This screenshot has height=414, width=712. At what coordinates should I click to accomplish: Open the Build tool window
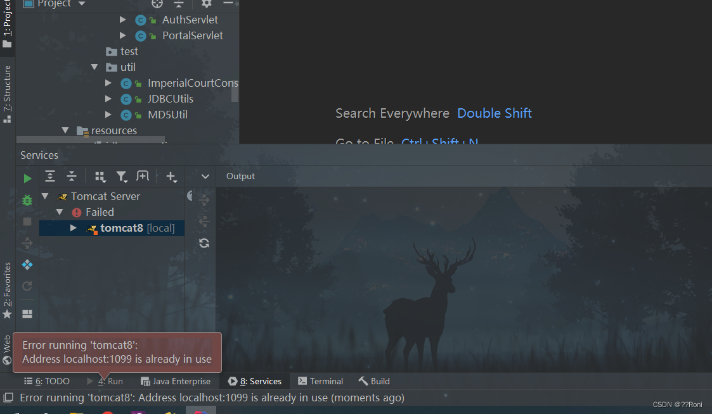(x=374, y=381)
